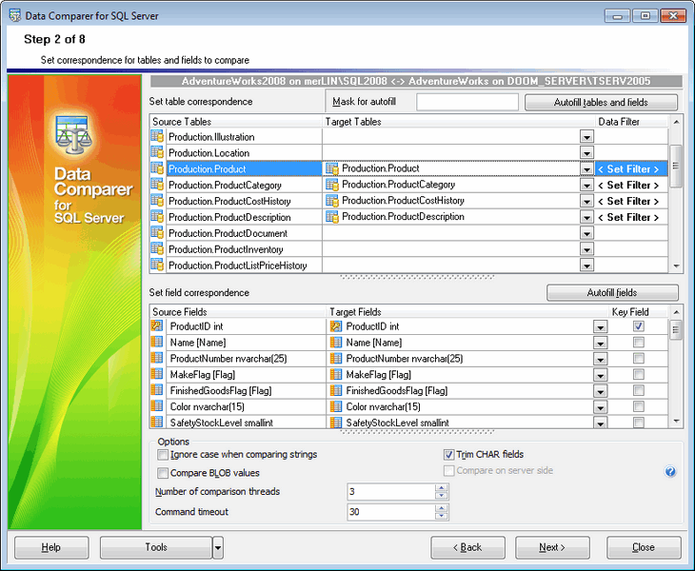Click the table icon beside Production.ProductDocument

click(157, 232)
